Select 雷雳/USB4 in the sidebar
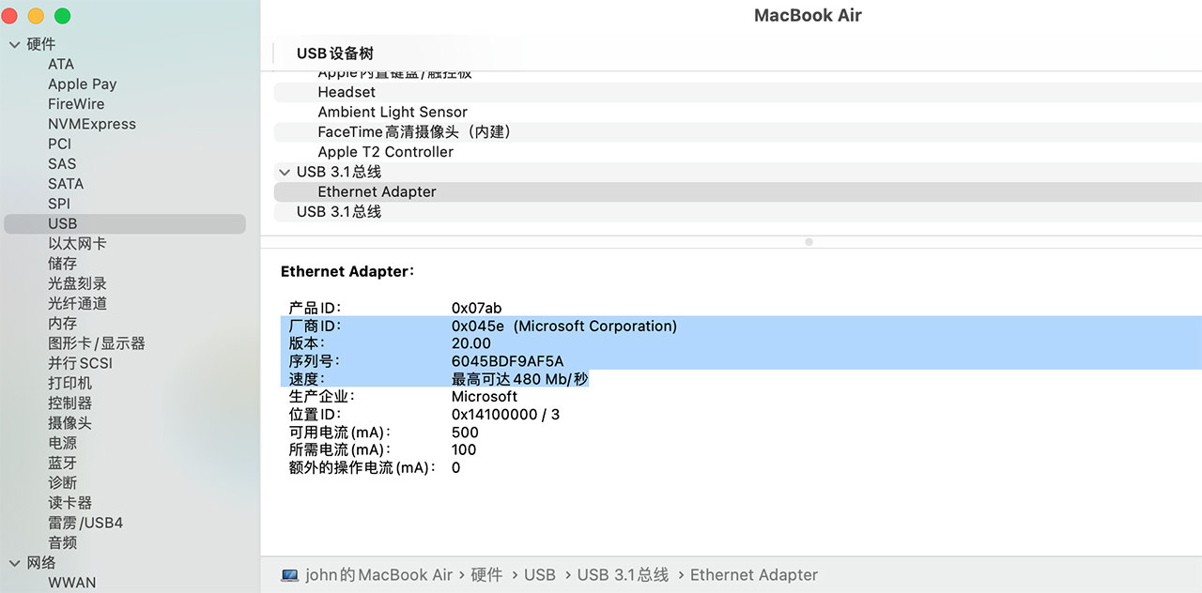 pos(85,523)
